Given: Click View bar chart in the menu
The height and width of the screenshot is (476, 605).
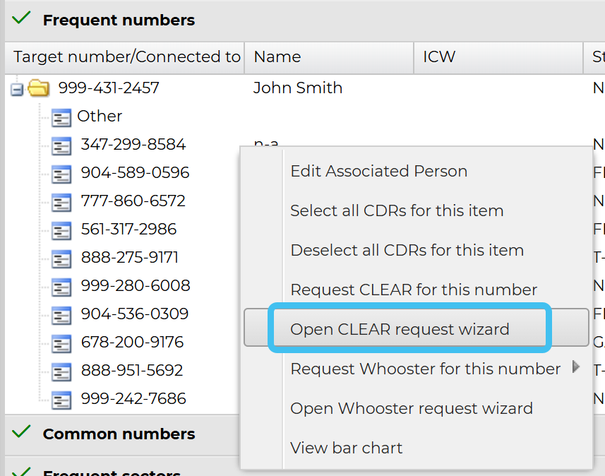Looking at the screenshot, I should [346, 448].
